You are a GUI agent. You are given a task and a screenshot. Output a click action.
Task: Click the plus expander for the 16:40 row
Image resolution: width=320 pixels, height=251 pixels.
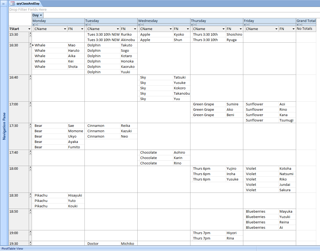(30, 76)
